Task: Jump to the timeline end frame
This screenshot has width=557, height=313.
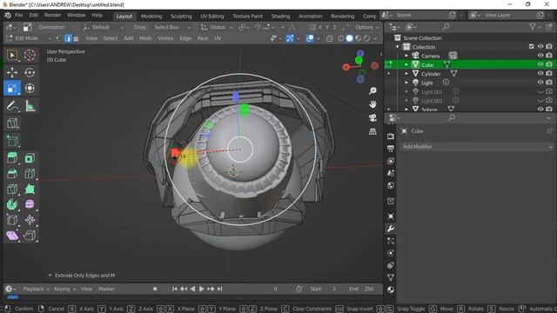Action: (x=220, y=289)
